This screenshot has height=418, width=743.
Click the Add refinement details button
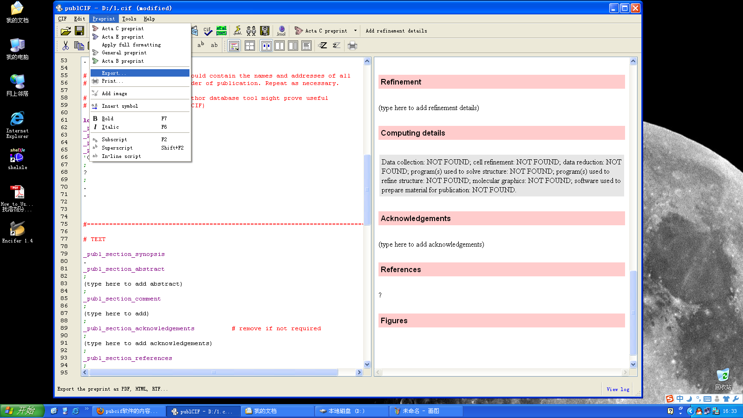pyautogui.click(x=396, y=31)
